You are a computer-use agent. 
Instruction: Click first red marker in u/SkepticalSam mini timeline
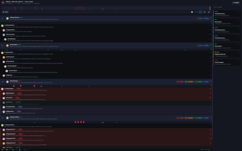75,122
